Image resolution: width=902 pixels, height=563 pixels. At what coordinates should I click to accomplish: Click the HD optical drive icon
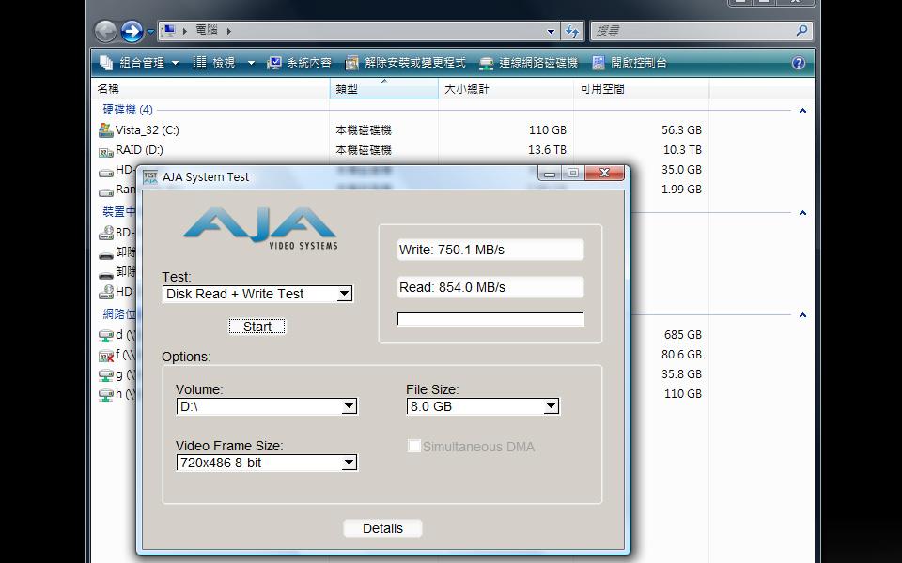[x=106, y=292]
